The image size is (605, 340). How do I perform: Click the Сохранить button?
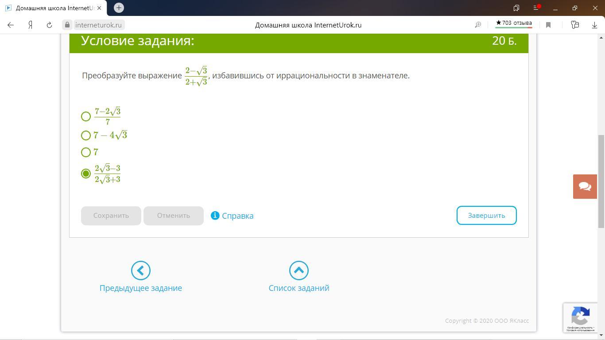click(111, 216)
